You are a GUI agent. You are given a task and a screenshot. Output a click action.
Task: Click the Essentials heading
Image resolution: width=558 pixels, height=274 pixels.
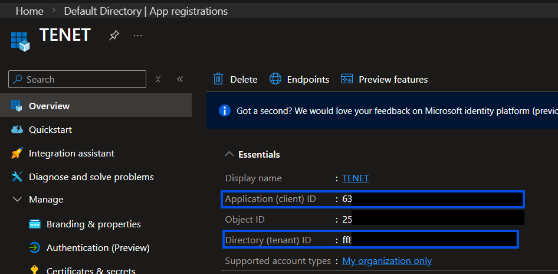(259, 154)
